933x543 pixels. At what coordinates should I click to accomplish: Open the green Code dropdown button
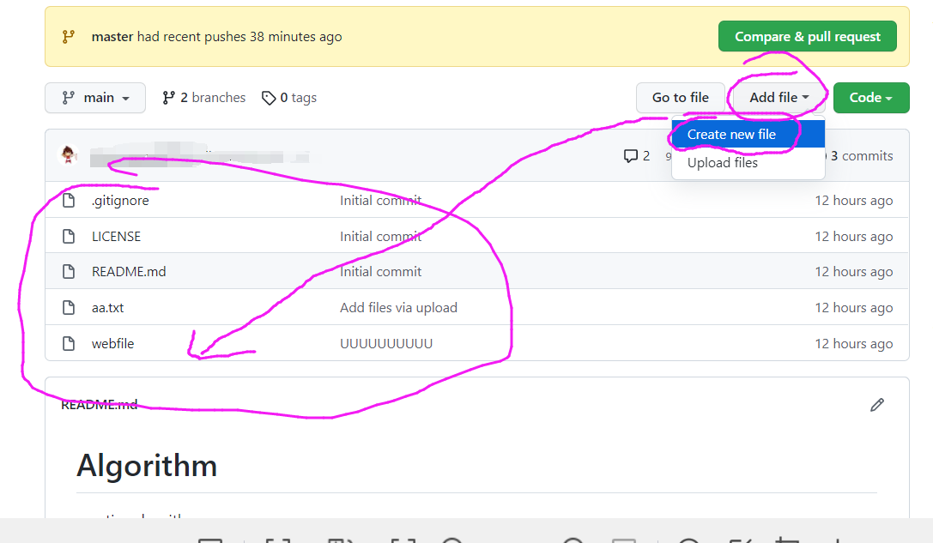871,98
